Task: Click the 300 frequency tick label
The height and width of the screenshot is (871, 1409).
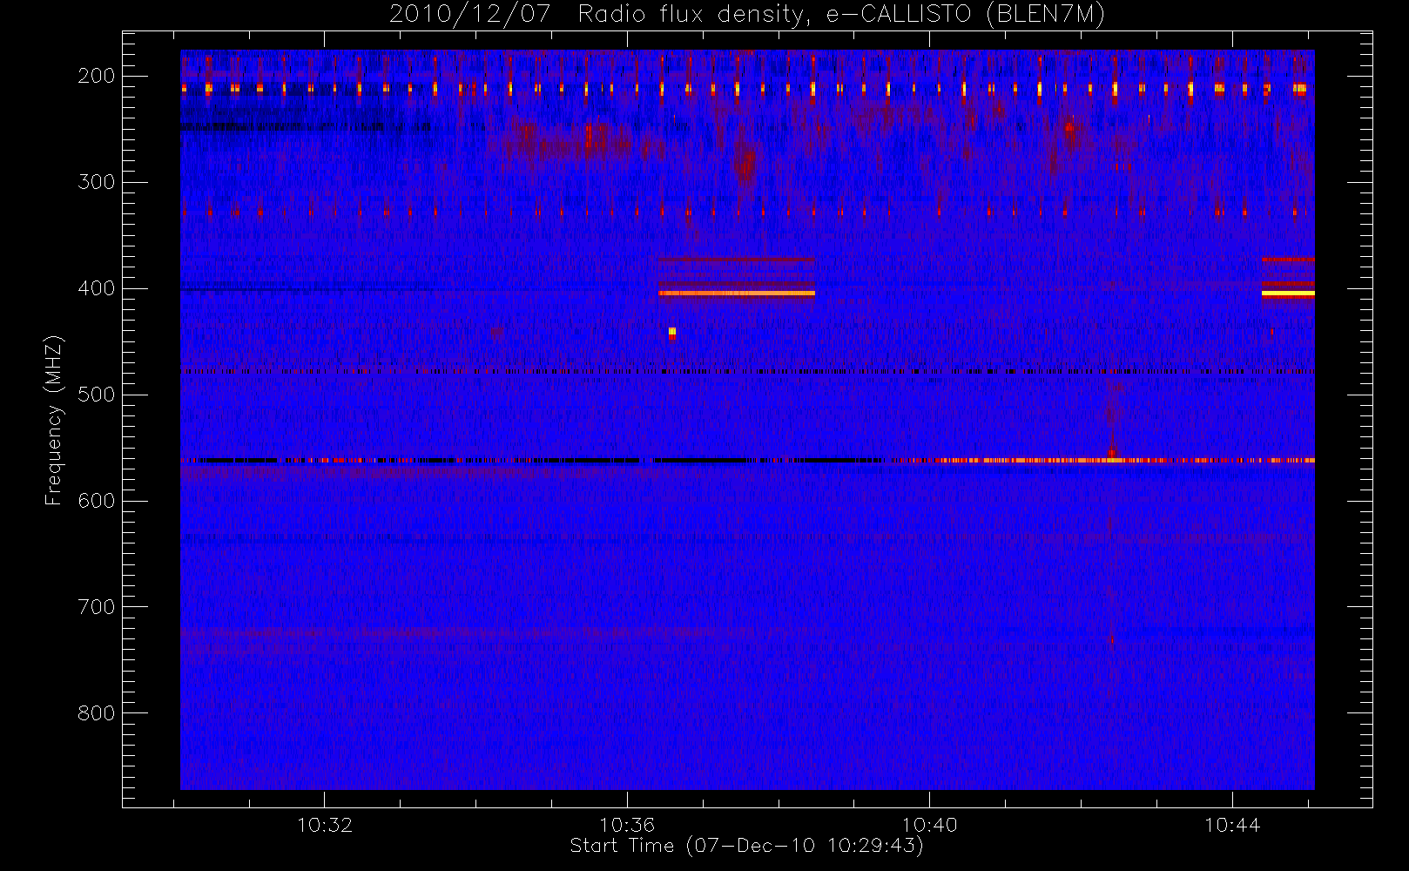Action: click(97, 182)
